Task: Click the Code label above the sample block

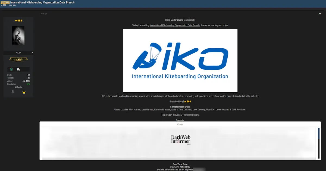Action: (180, 124)
